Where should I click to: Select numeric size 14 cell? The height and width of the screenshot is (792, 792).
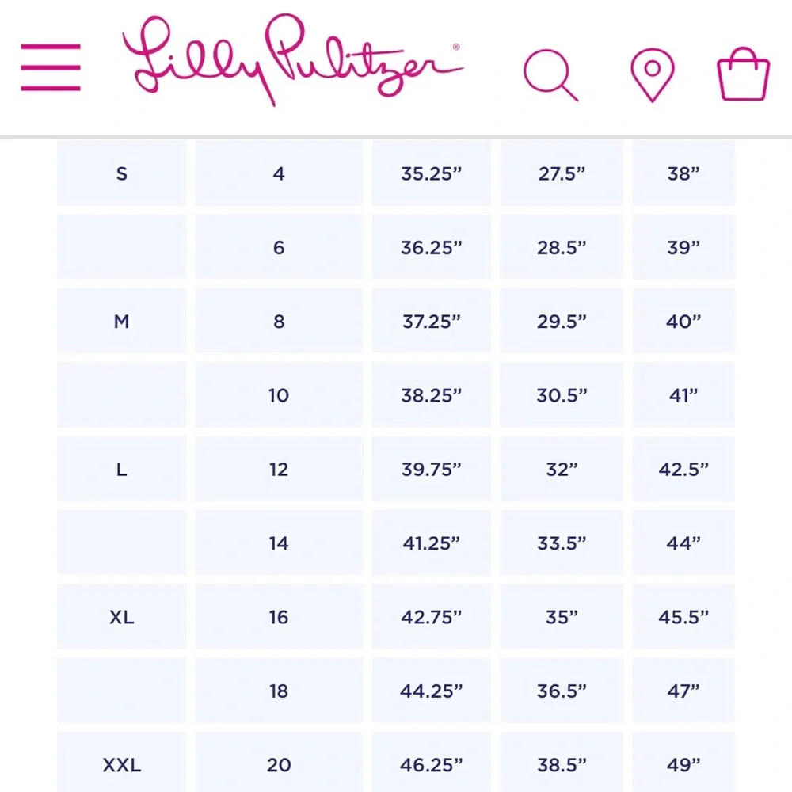[x=279, y=543]
